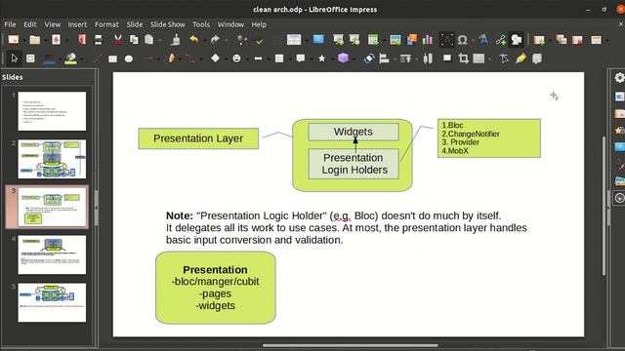Insert Fontwork text
625x351 pixels.
483,39
